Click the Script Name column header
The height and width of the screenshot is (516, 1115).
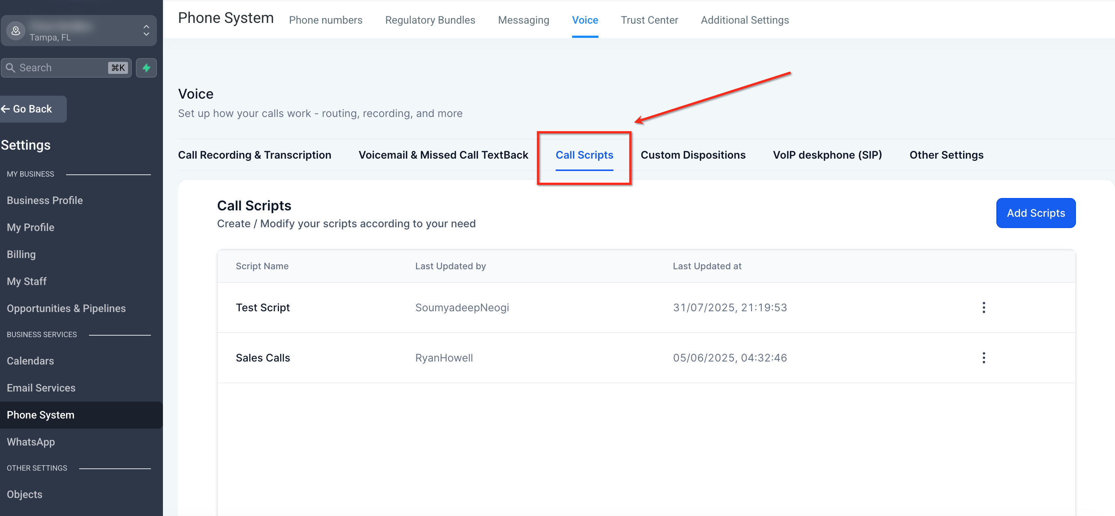pos(262,266)
